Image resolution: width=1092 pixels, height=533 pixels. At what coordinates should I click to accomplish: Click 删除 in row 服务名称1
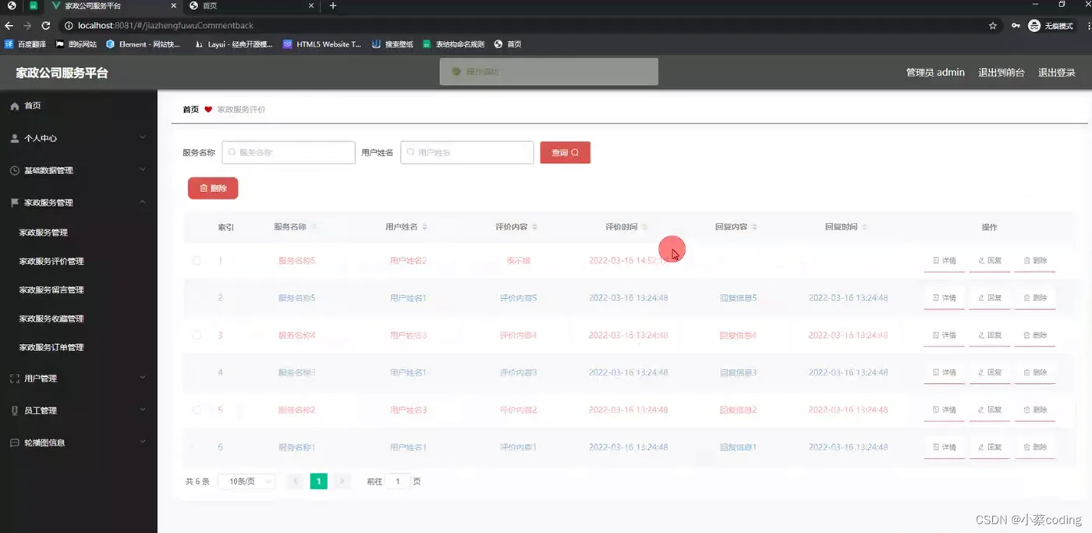(1035, 447)
